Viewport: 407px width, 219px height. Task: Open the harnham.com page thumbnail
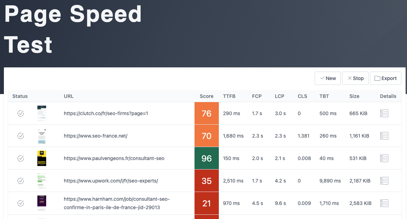[x=42, y=203]
